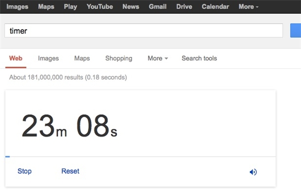Open Calendar in the top bar
Image resolution: width=301 pixels, height=193 pixels.
pos(215,7)
